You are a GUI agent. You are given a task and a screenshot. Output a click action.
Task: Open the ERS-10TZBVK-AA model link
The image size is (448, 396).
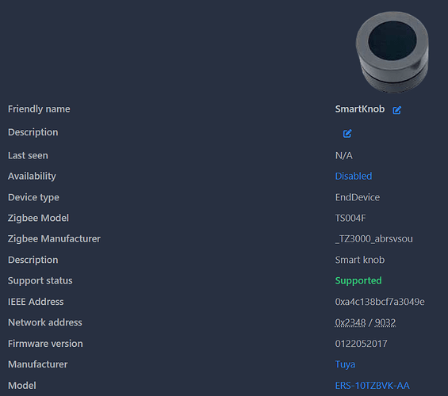[373, 386]
